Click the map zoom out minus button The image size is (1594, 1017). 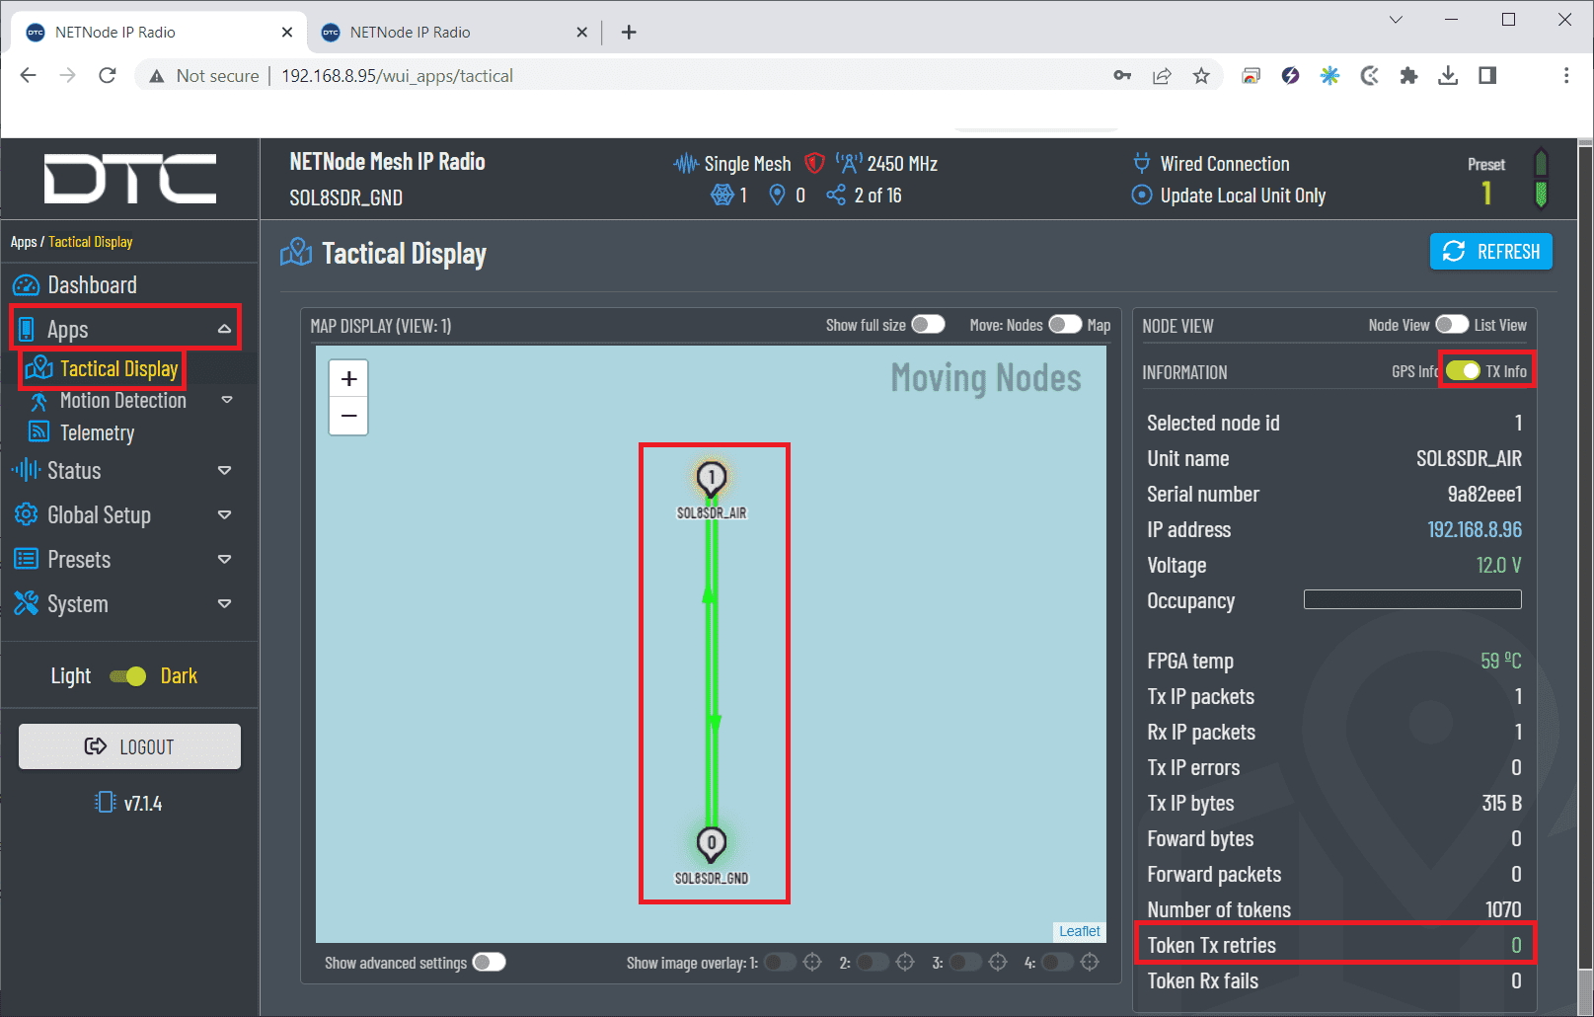coord(348,417)
